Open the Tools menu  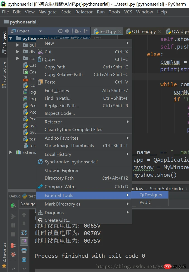(x=114, y=12)
